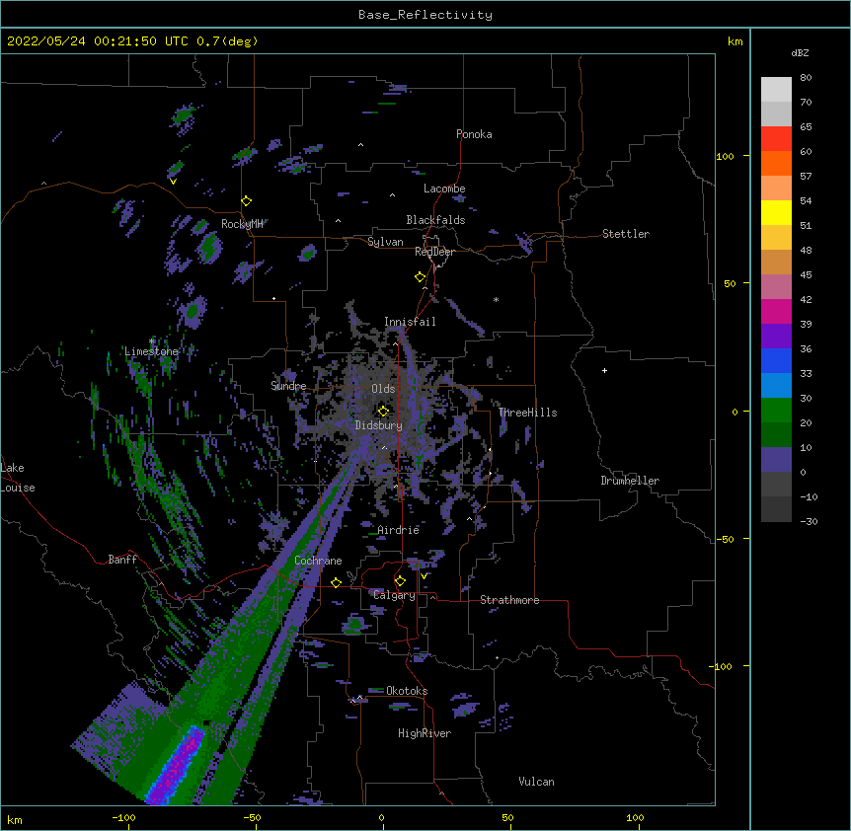Click the white asterisk marker east of Innisfail
This screenshot has height=831, width=851.
point(496,299)
